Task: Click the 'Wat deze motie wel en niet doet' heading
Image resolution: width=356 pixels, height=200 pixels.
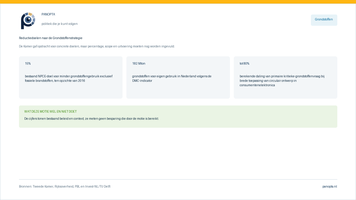Action: point(50,111)
